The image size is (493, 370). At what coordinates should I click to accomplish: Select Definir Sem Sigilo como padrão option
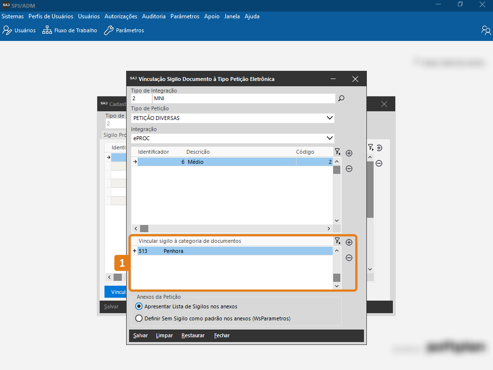pyautogui.click(x=139, y=318)
